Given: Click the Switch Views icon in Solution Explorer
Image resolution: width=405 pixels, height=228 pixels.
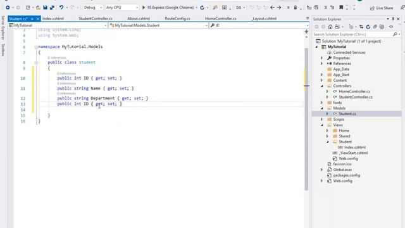Looking at the screenshot, I should [x=337, y=27].
